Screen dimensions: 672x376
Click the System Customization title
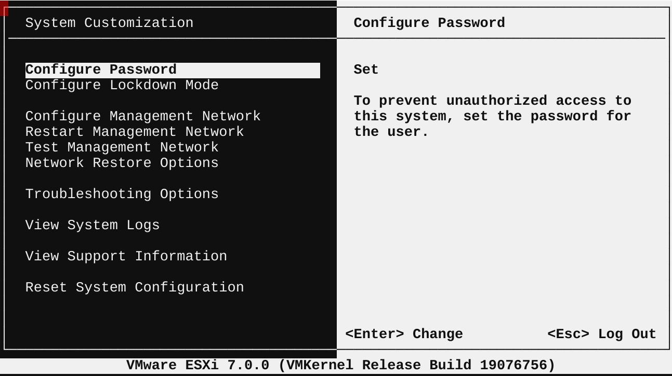coord(109,23)
